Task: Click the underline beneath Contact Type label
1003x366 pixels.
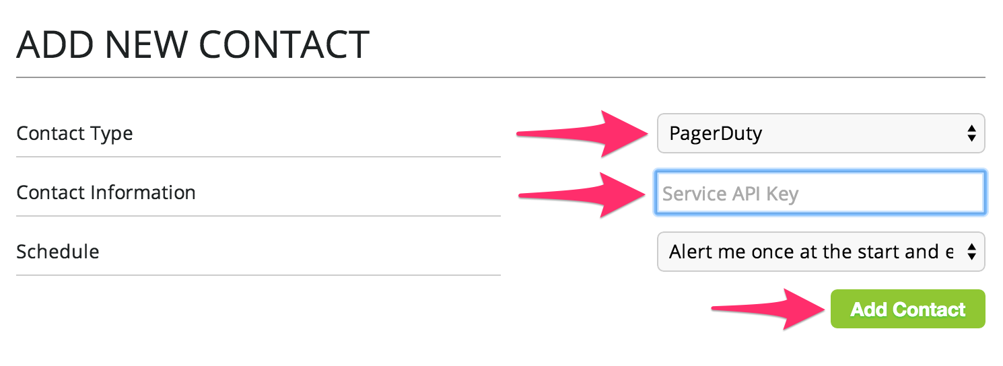Action: (x=258, y=157)
